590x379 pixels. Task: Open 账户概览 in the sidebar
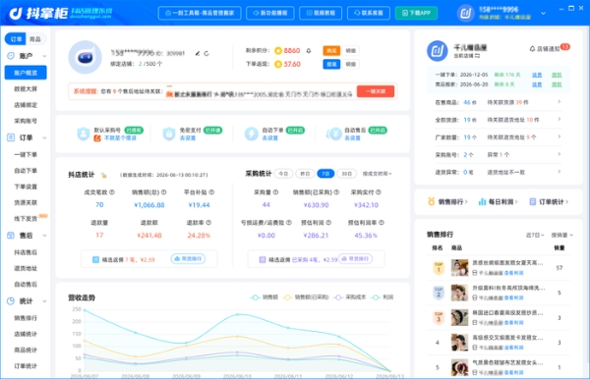point(26,73)
